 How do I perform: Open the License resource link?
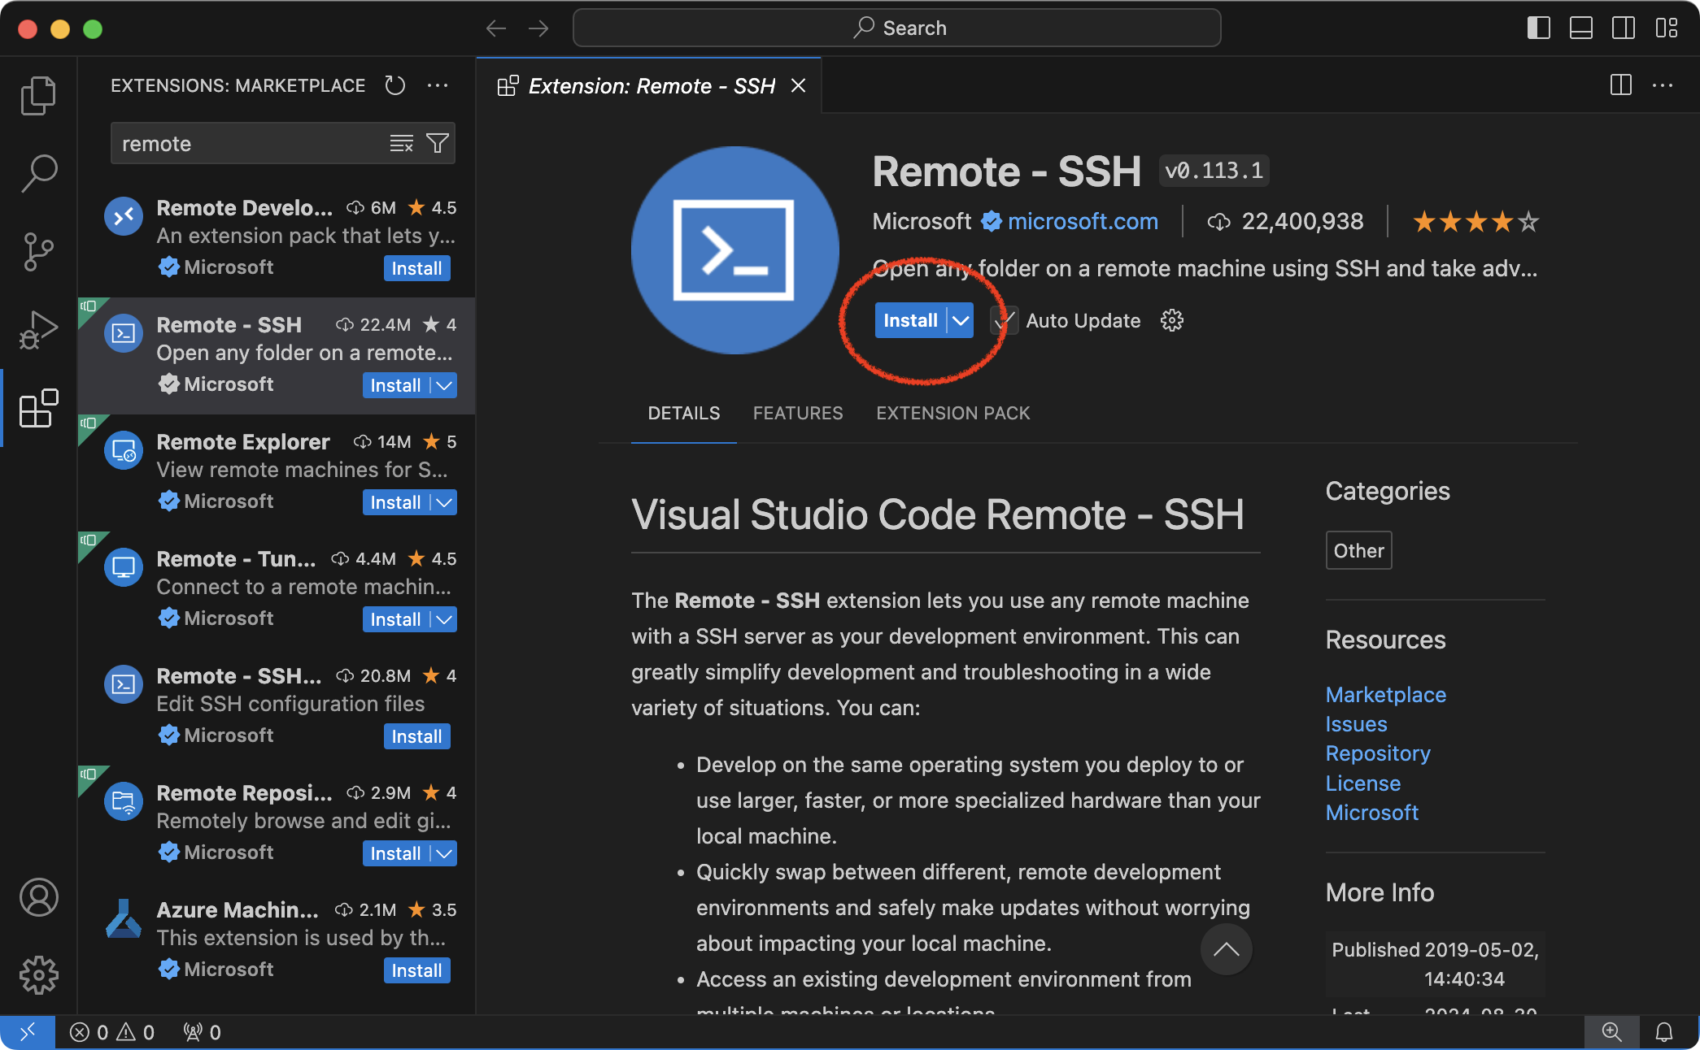coord(1362,783)
